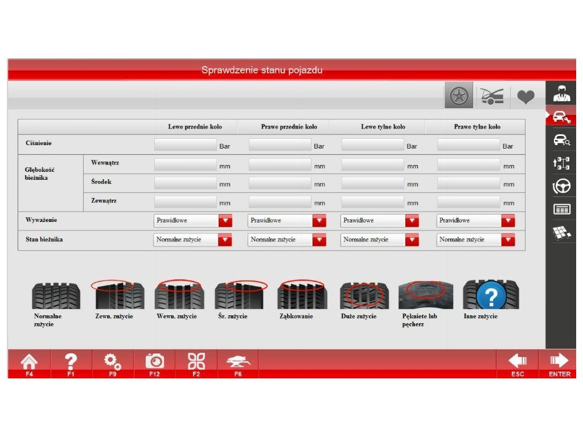Click Zewnątrz tread depth field for left rear
The height and width of the screenshot is (437, 583).
click(x=372, y=202)
